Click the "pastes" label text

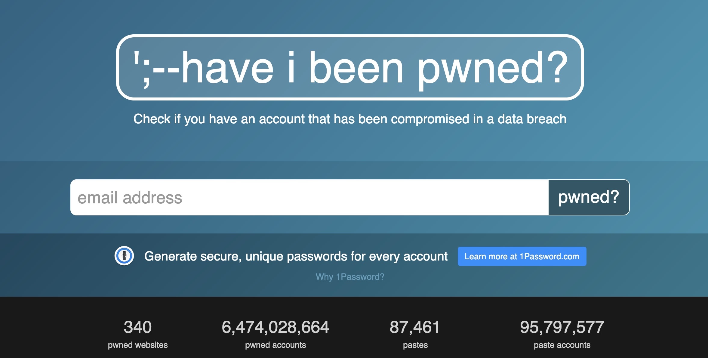click(415, 345)
